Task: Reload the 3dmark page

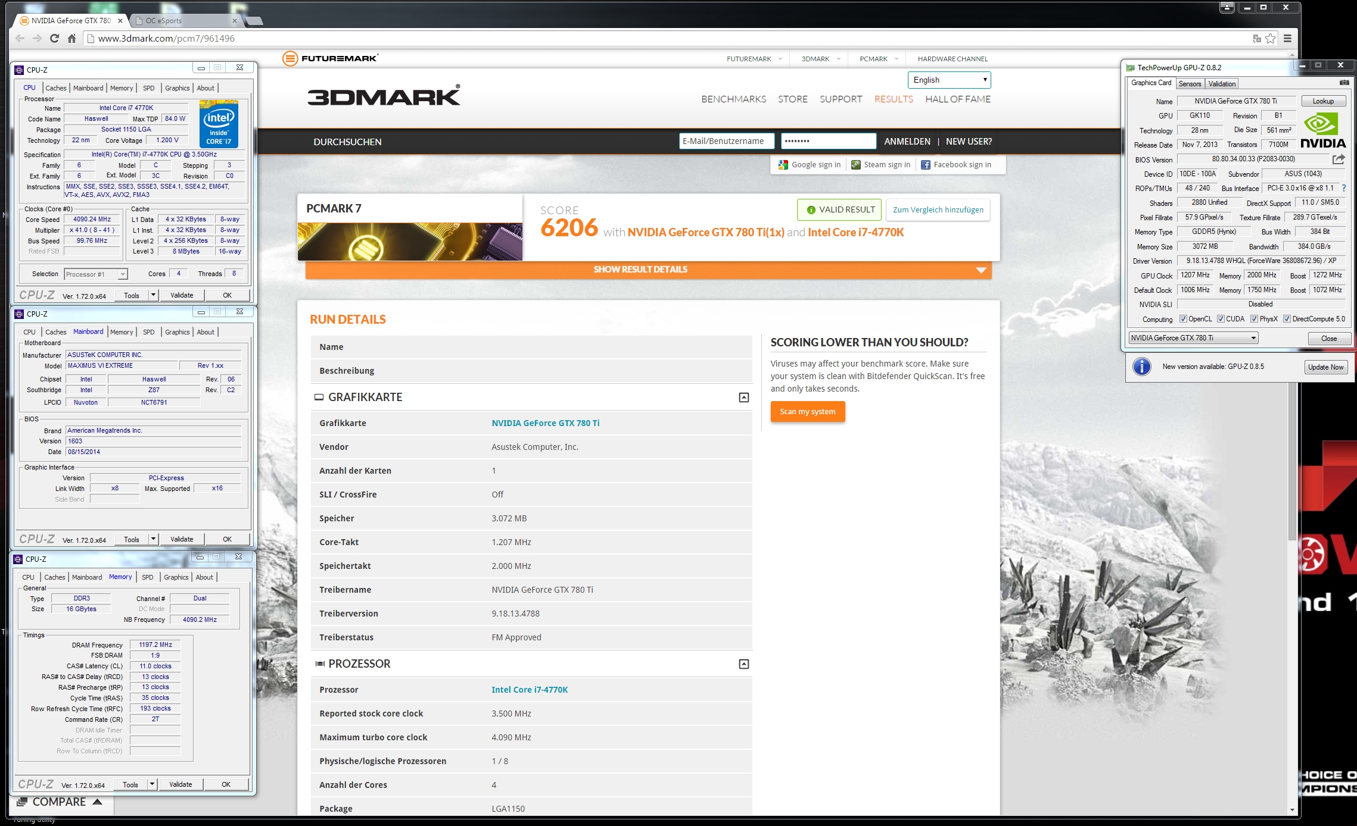Action: click(54, 38)
